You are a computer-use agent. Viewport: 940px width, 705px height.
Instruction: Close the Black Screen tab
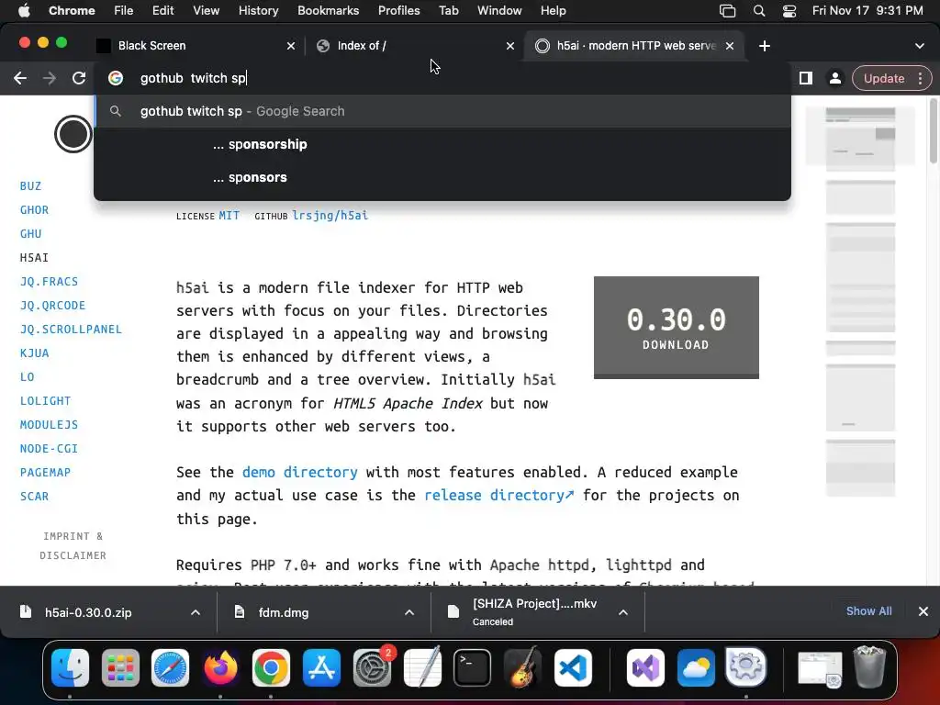pyautogui.click(x=291, y=46)
